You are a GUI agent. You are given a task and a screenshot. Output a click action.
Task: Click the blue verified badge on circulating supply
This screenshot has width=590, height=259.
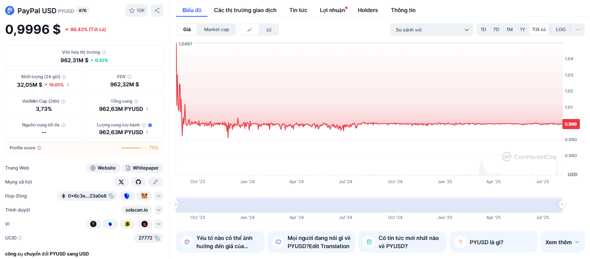point(150,125)
